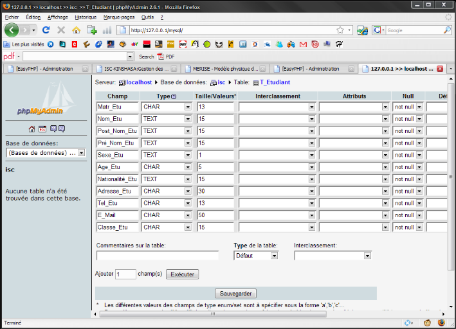The image size is (456, 329).
Task: Click the phpMyAdmin home icon in sidebar
Action: (32, 129)
